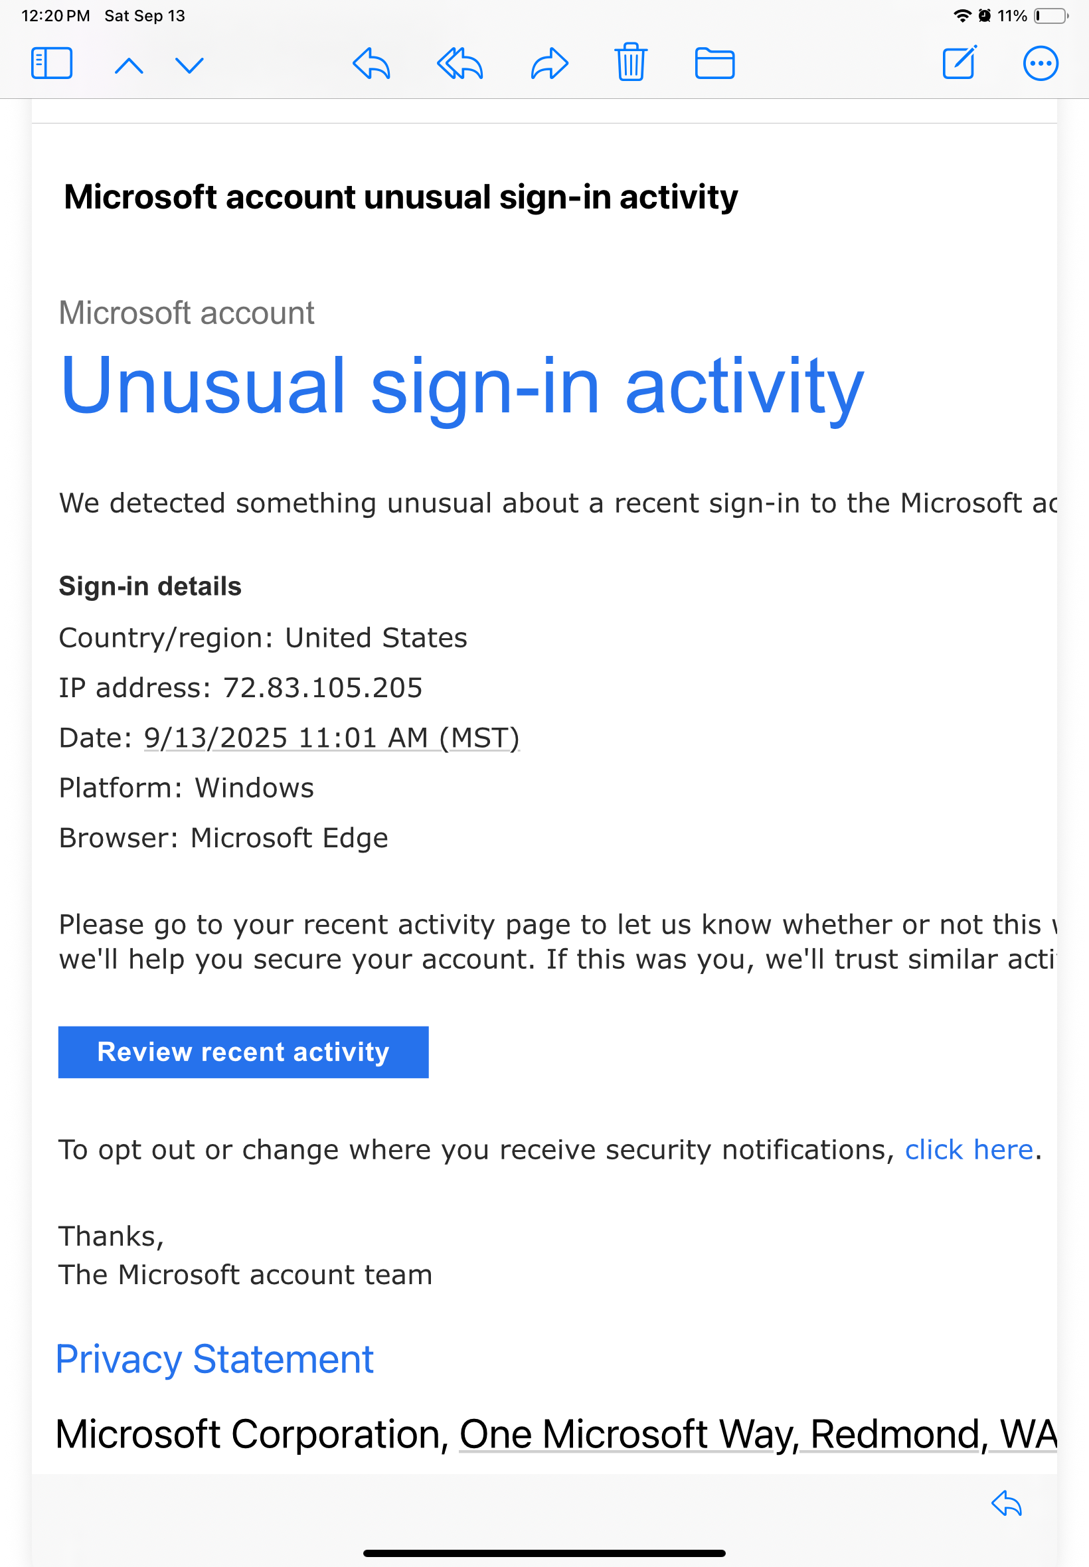Forward this email using the arrow icon

click(x=549, y=64)
